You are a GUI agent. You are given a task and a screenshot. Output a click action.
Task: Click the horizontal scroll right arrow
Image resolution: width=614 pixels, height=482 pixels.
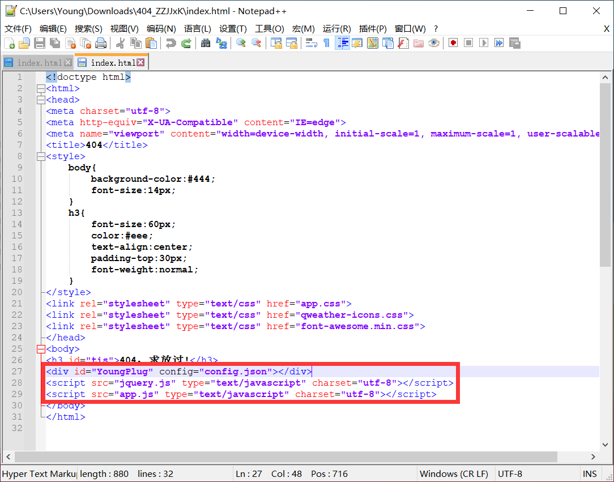pos(593,457)
